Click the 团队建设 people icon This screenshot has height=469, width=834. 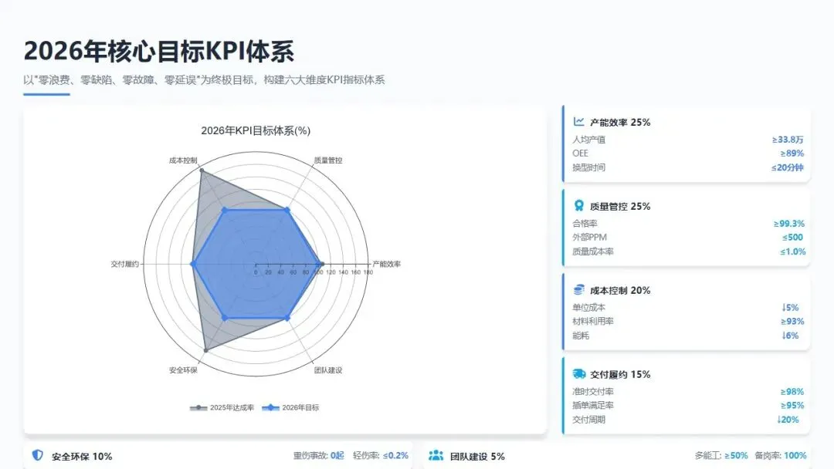pos(436,455)
